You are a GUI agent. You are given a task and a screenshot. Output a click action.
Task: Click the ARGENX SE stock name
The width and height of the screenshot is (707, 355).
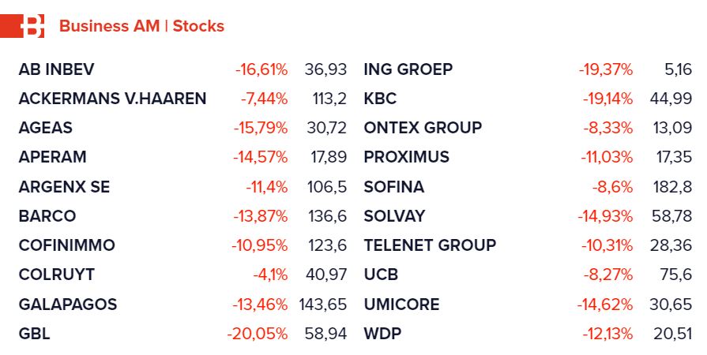coord(64,187)
